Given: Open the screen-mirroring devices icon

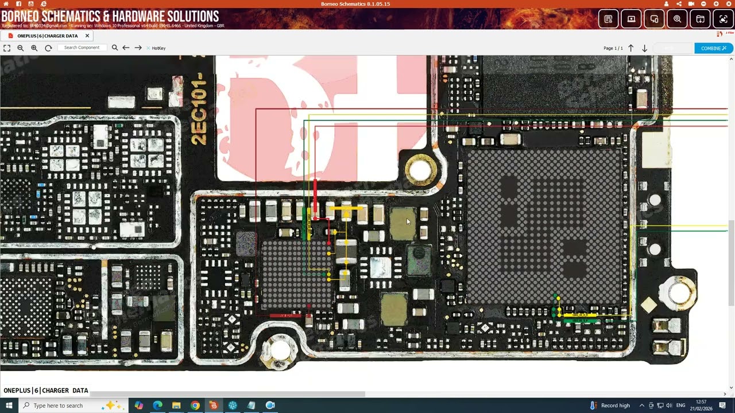Looking at the screenshot, I should click(654, 19).
